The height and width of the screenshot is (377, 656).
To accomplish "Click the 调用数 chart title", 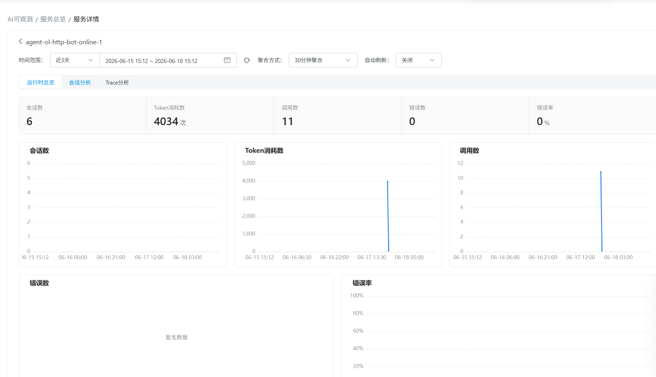I will pos(470,150).
